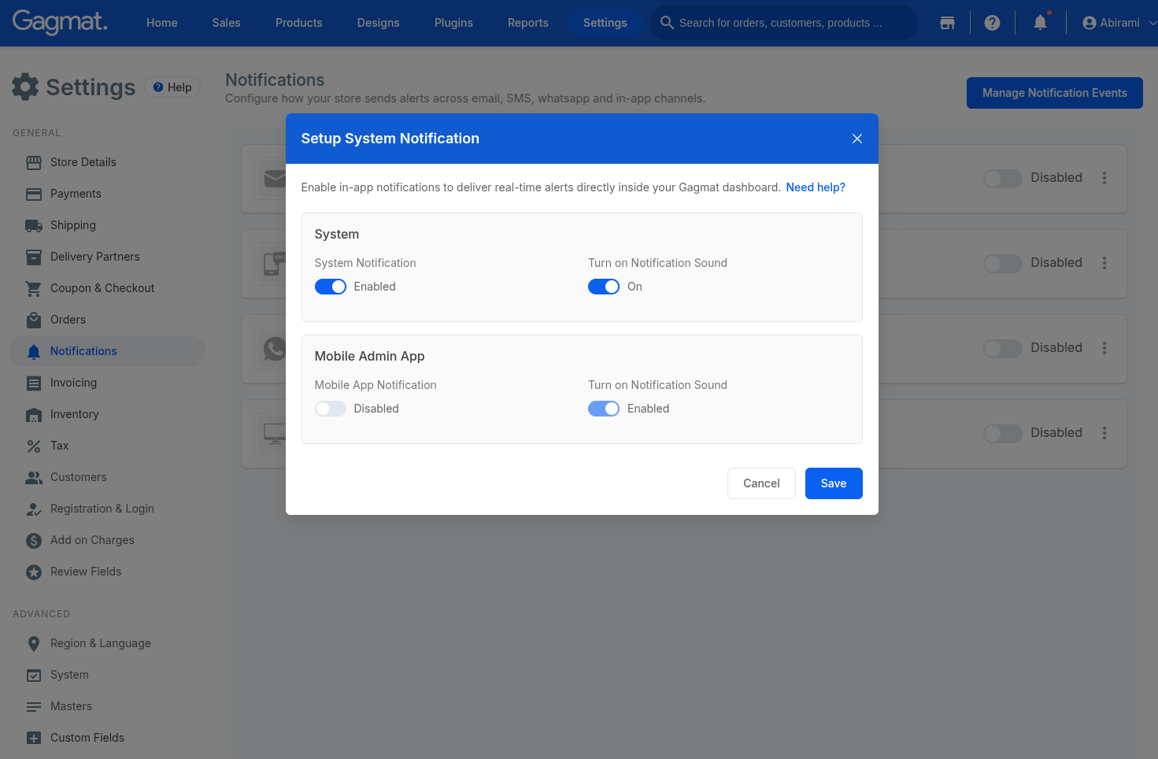Click the Shipping truck icon

point(34,225)
